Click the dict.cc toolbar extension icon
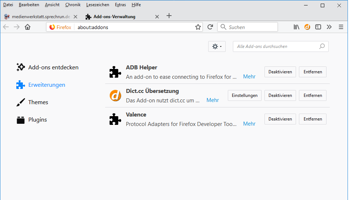The height and width of the screenshot is (200, 349). tap(307, 27)
